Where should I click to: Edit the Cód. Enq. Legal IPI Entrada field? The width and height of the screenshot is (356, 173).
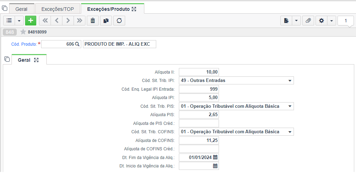click(199, 89)
